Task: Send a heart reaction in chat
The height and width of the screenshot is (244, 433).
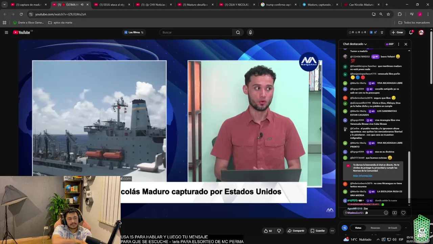Action: [403, 213]
